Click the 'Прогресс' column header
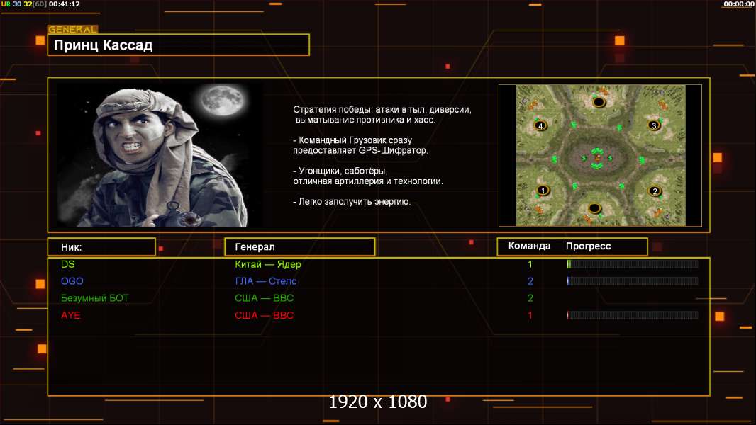The width and height of the screenshot is (756, 425). coord(588,246)
